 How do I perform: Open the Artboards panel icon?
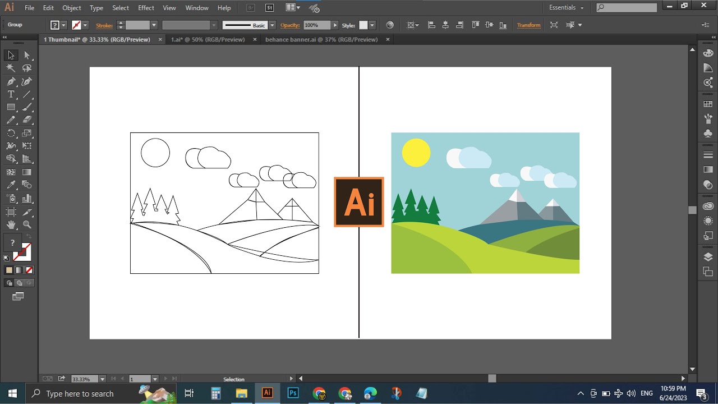[x=708, y=272]
